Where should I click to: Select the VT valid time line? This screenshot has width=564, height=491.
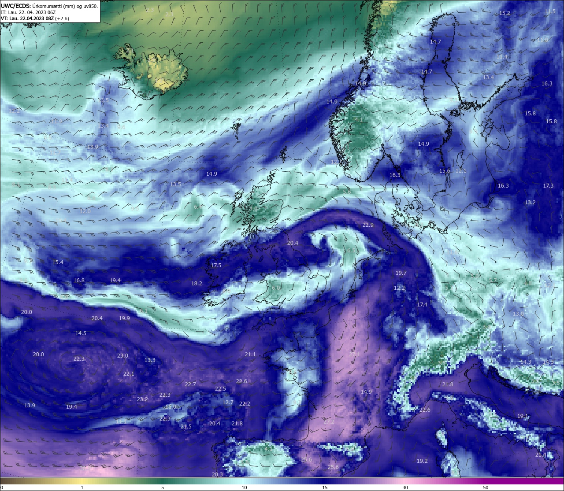35,18
